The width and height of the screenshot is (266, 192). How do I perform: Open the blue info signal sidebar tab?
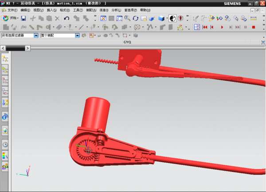tap(5, 117)
